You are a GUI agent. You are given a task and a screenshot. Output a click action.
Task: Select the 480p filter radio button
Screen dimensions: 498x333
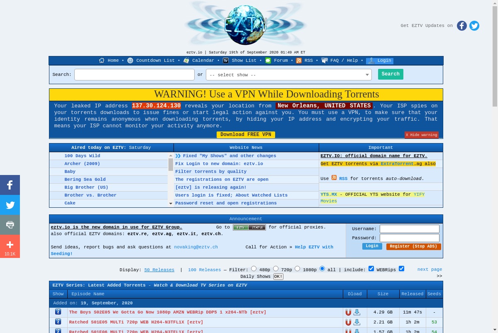[254, 269]
